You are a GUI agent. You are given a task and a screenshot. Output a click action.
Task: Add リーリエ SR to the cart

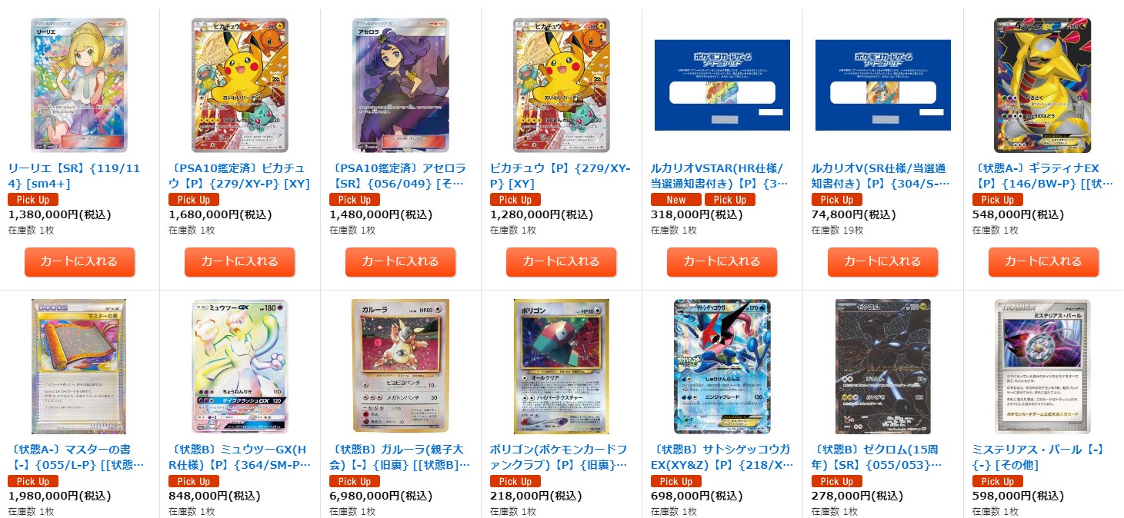(79, 261)
